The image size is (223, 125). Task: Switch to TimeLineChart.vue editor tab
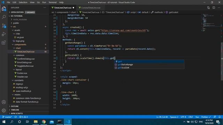pos(63,8)
